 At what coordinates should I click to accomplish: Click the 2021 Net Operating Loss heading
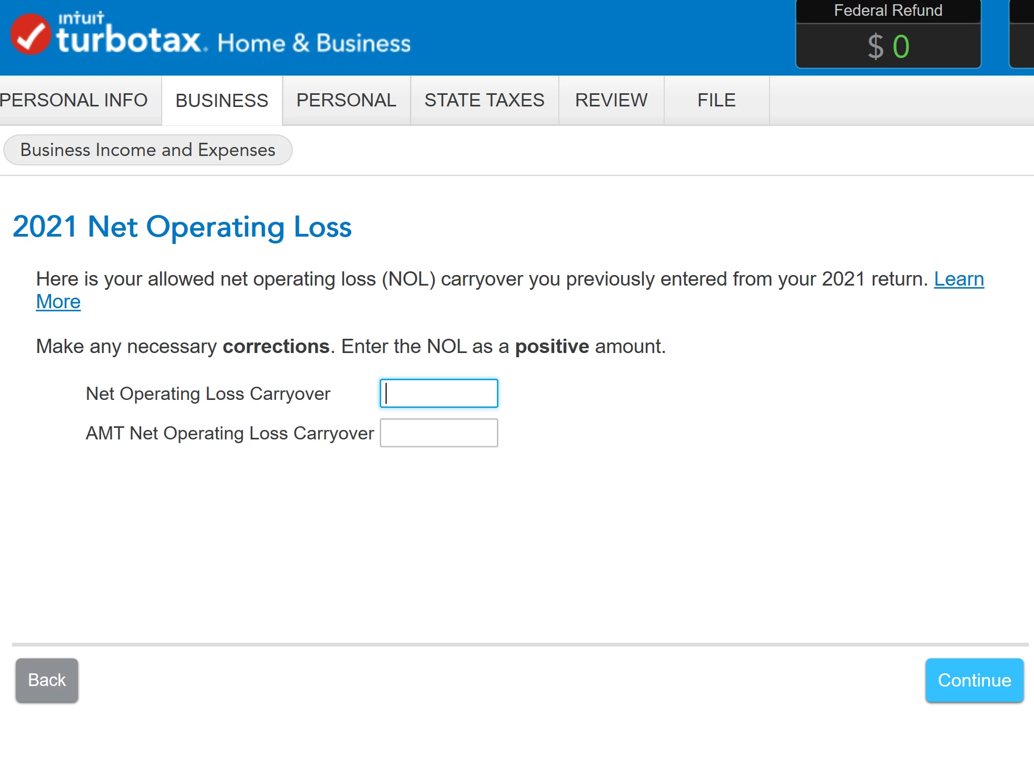point(182,227)
